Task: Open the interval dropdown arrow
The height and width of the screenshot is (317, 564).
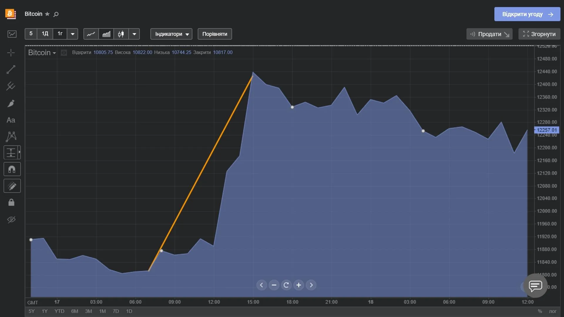Action: click(x=73, y=34)
